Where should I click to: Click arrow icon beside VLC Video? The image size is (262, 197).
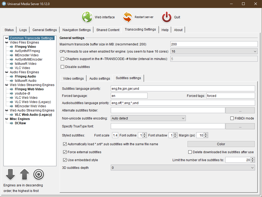[11, 68]
